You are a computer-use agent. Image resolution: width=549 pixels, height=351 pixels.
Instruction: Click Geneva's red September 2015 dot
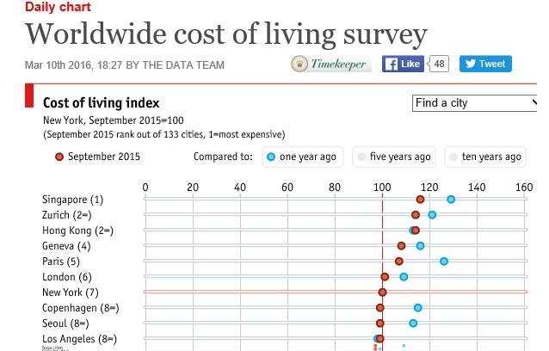pyautogui.click(x=402, y=246)
